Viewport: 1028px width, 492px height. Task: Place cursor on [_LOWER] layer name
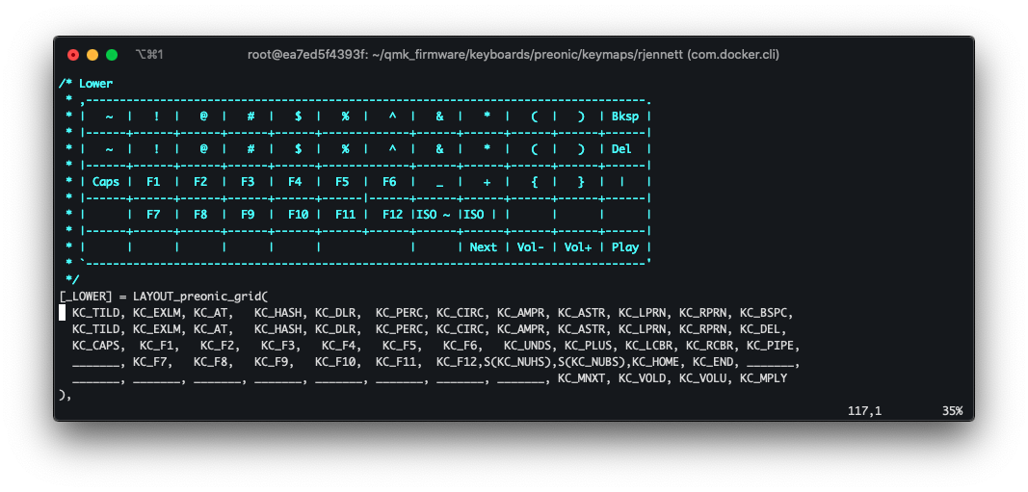tap(86, 297)
